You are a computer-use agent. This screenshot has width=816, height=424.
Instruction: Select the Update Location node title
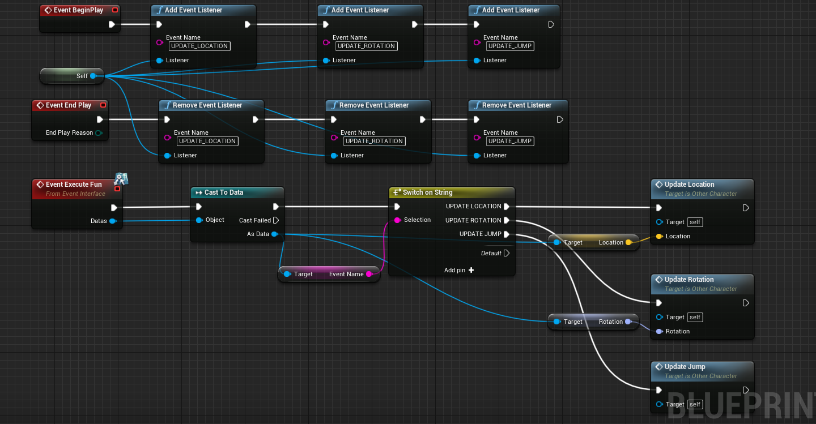tap(689, 185)
